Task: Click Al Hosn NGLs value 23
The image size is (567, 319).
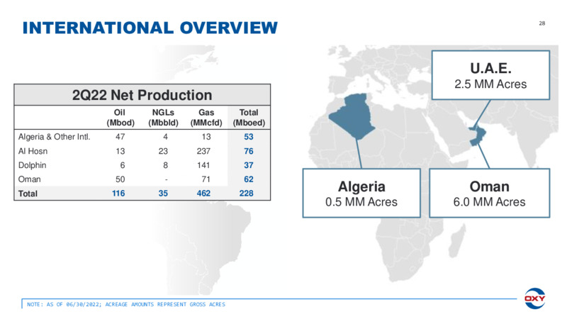Action: coord(163,151)
